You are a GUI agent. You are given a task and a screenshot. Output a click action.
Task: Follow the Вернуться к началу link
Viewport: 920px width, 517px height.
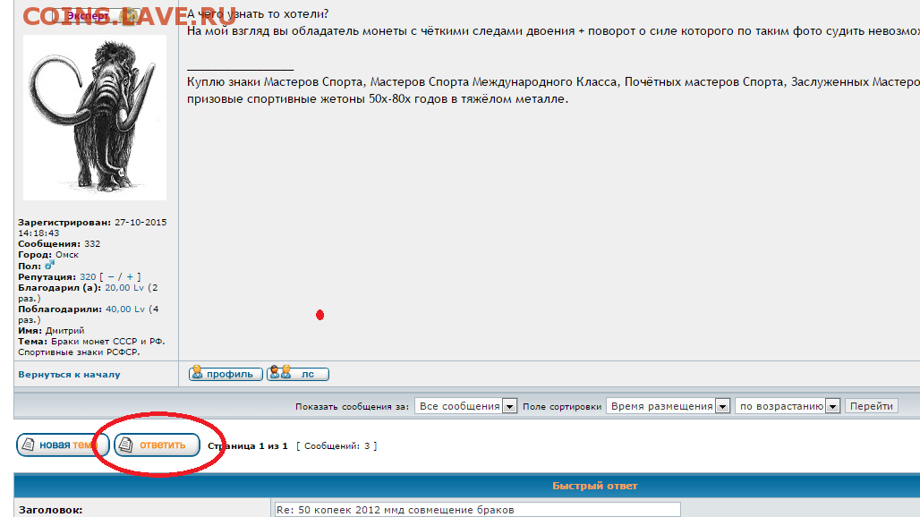(69, 375)
